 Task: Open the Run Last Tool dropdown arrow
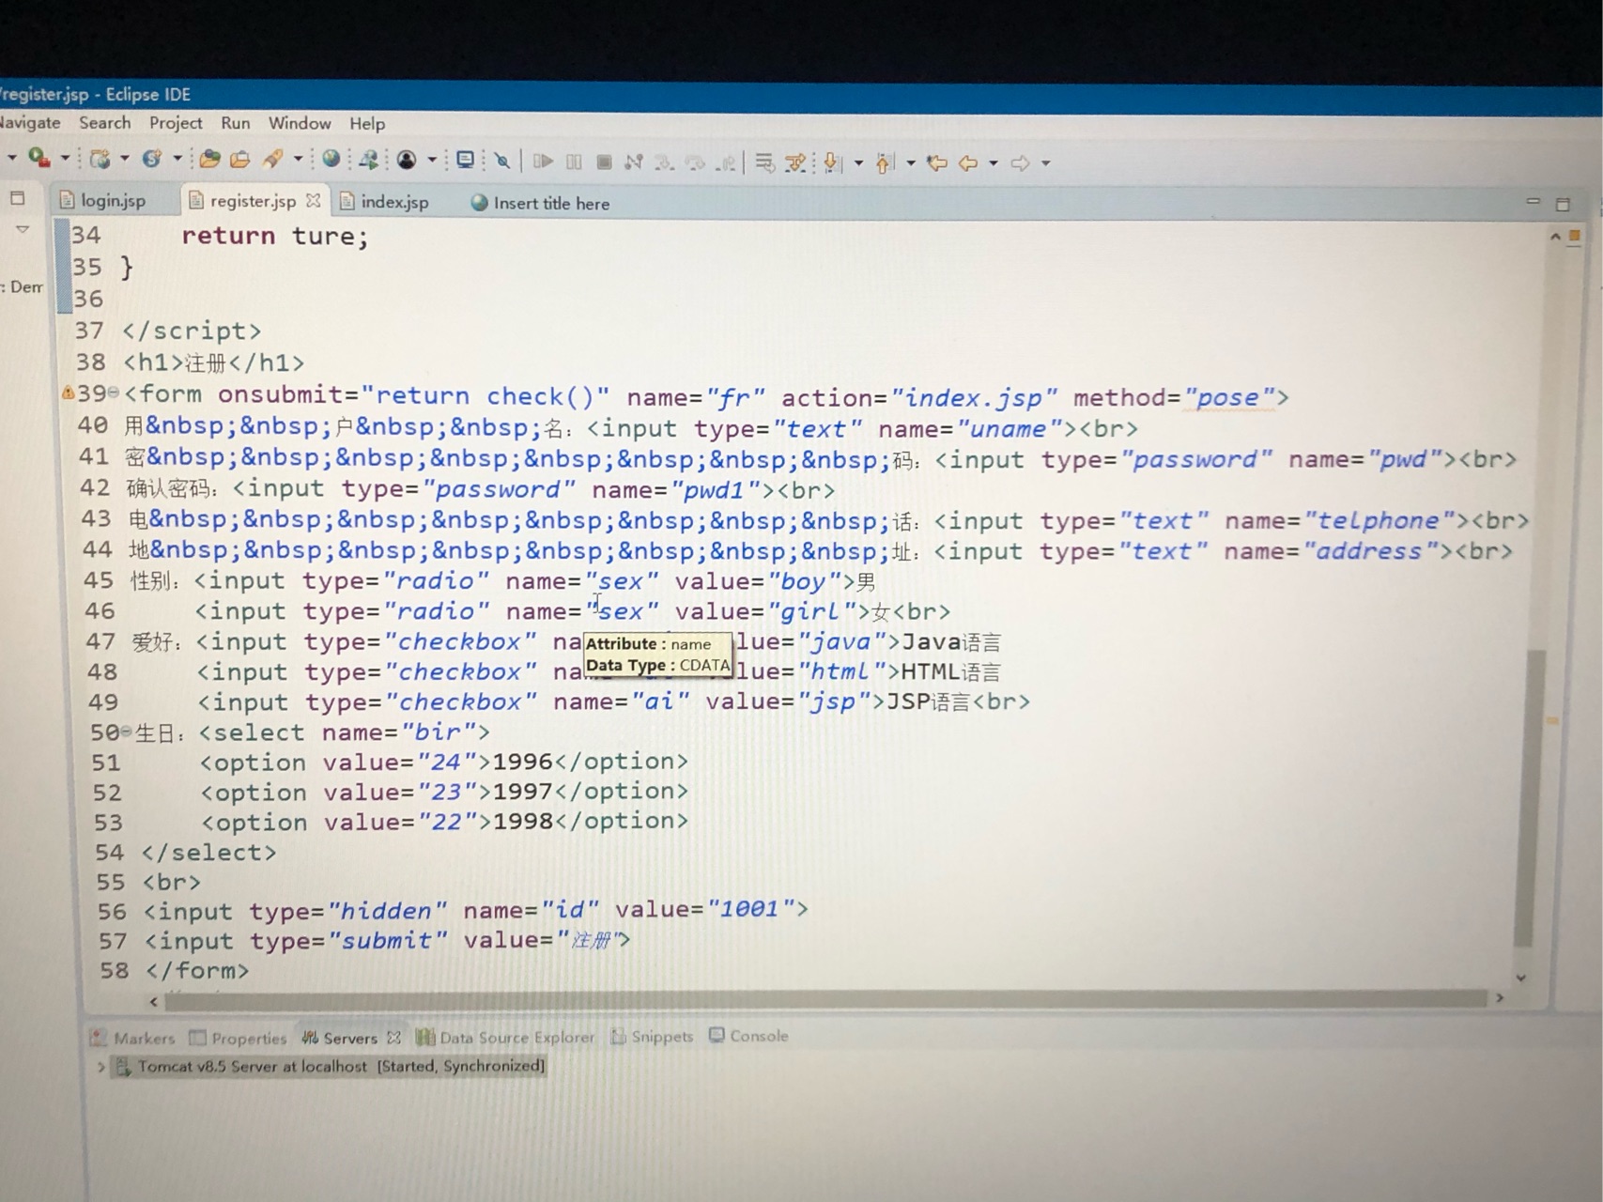(x=65, y=159)
